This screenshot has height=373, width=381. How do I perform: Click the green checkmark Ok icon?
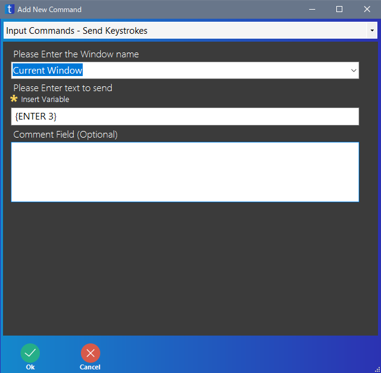click(x=30, y=353)
